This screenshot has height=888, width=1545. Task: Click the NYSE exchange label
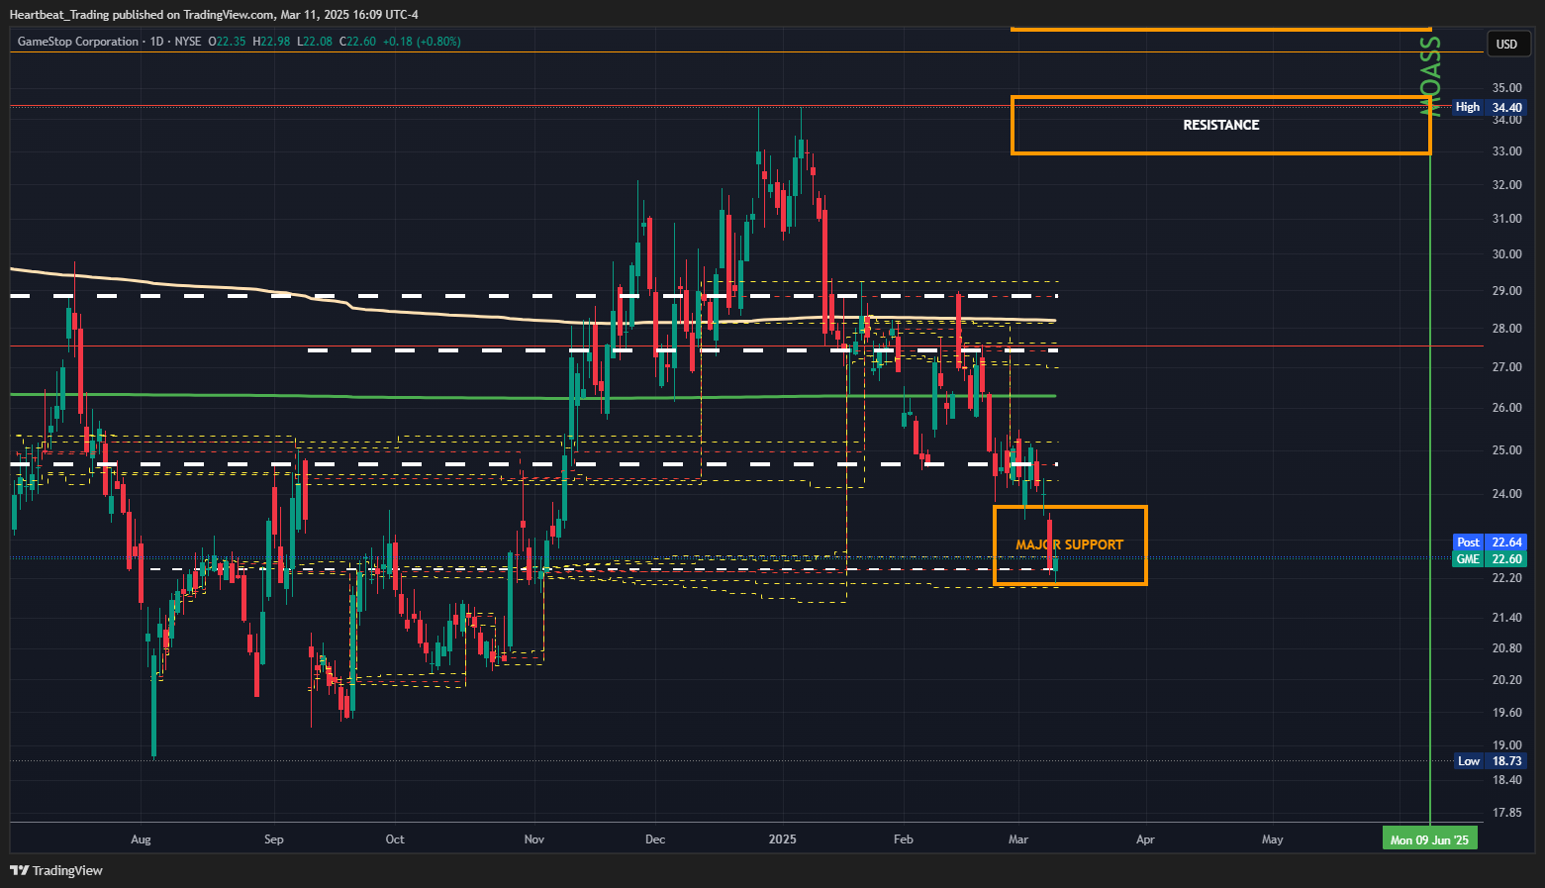click(x=188, y=42)
